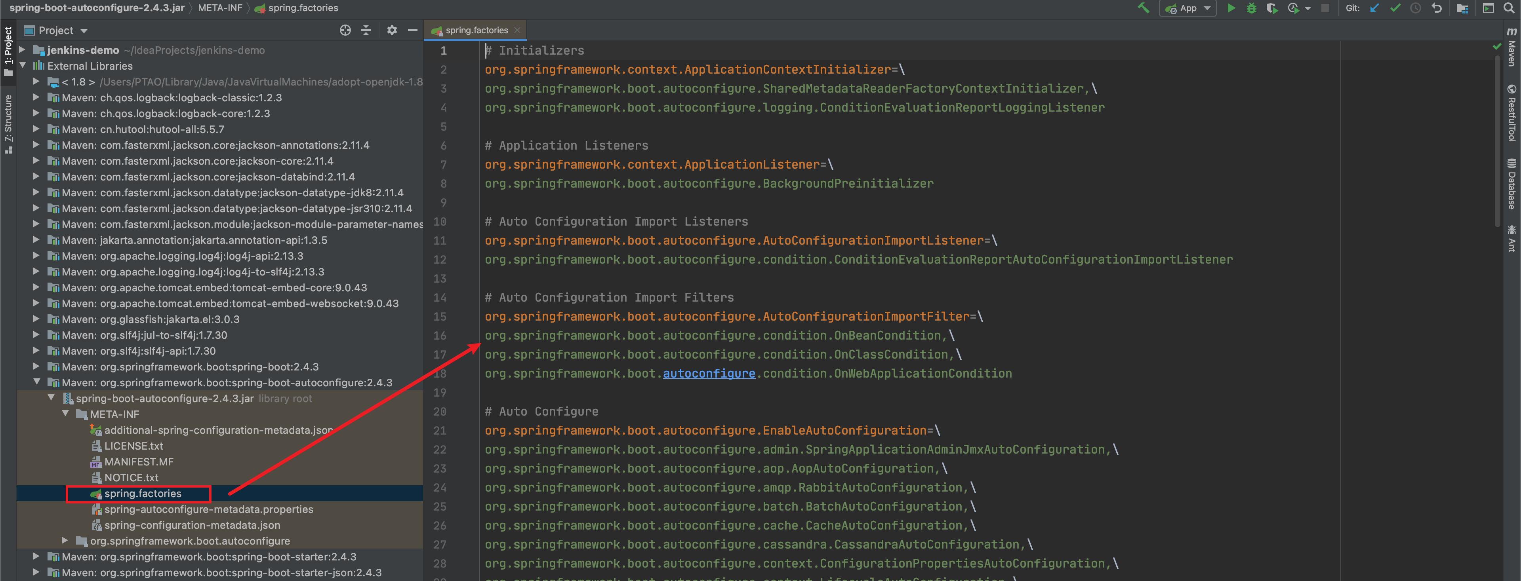Expand the jenkins-demo project node
Image resolution: width=1521 pixels, height=581 pixels.
tap(23, 50)
